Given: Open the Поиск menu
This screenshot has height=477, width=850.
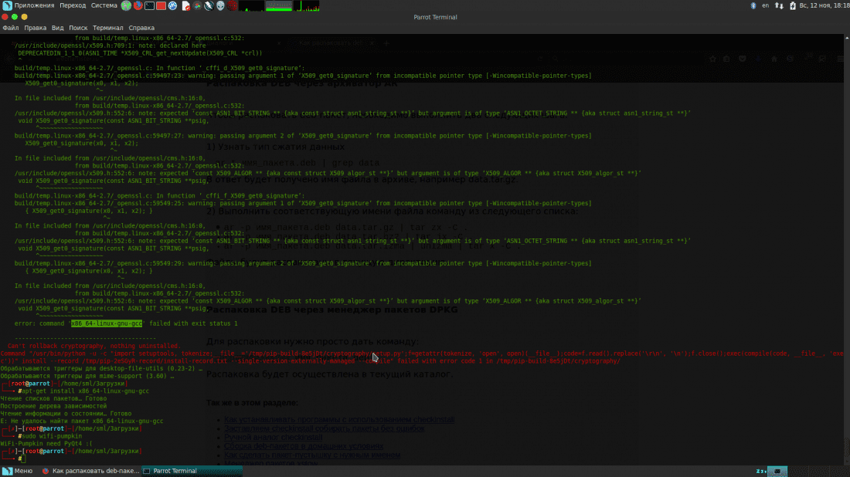Looking at the screenshot, I should (x=78, y=28).
